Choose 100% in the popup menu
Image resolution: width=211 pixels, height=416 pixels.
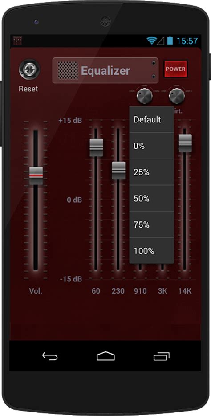click(x=152, y=251)
